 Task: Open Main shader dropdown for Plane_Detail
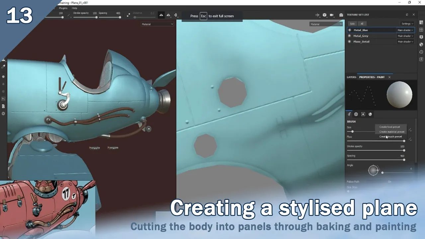click(x=405, y=41)
